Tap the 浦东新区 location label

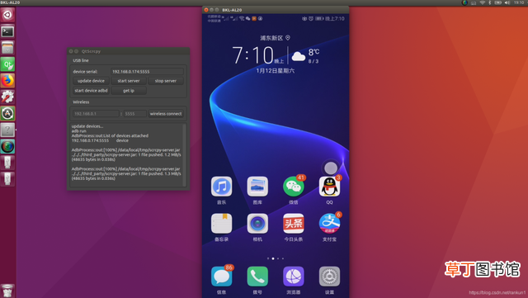[x=271, y=38]
